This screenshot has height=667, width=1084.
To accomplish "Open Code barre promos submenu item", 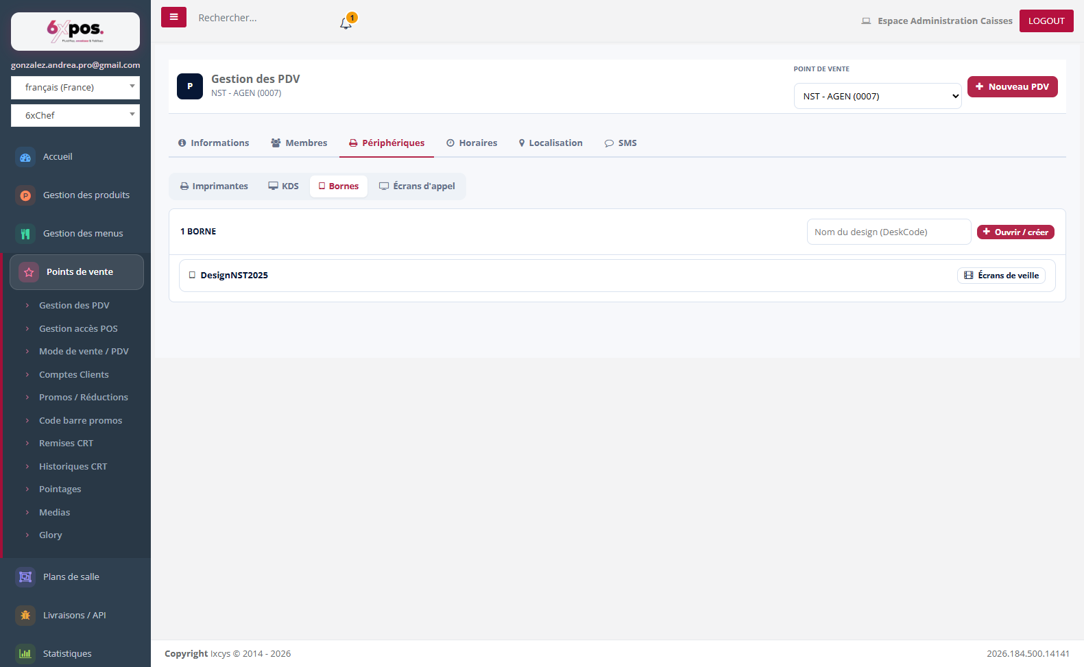I will pos(80,421).
